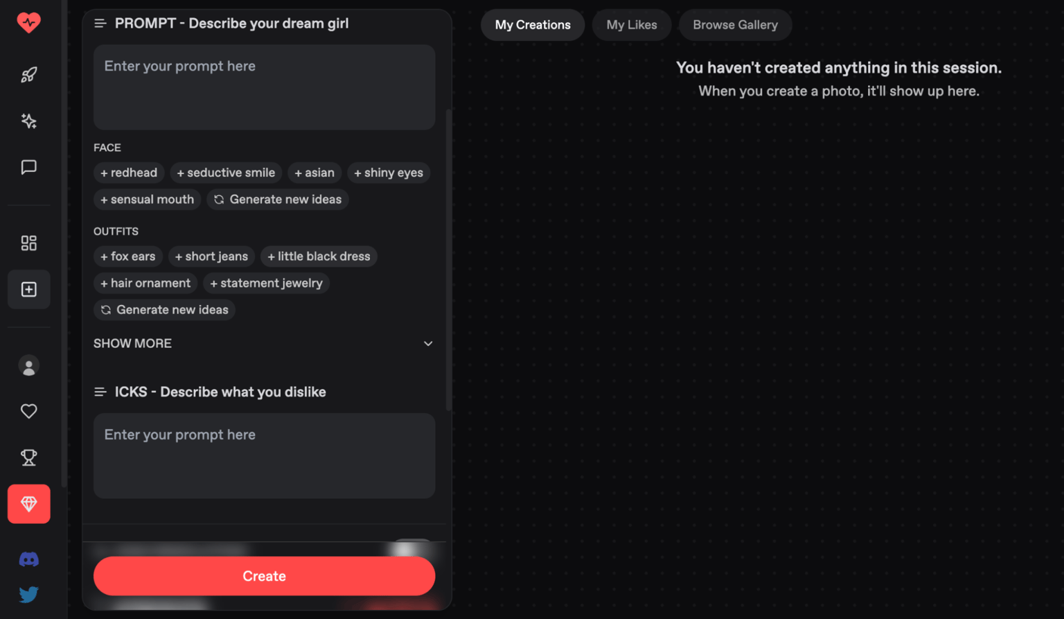This screenshot has height=619, width=1064.
Task: Add the little black dress tag
Action: [319, 256]
